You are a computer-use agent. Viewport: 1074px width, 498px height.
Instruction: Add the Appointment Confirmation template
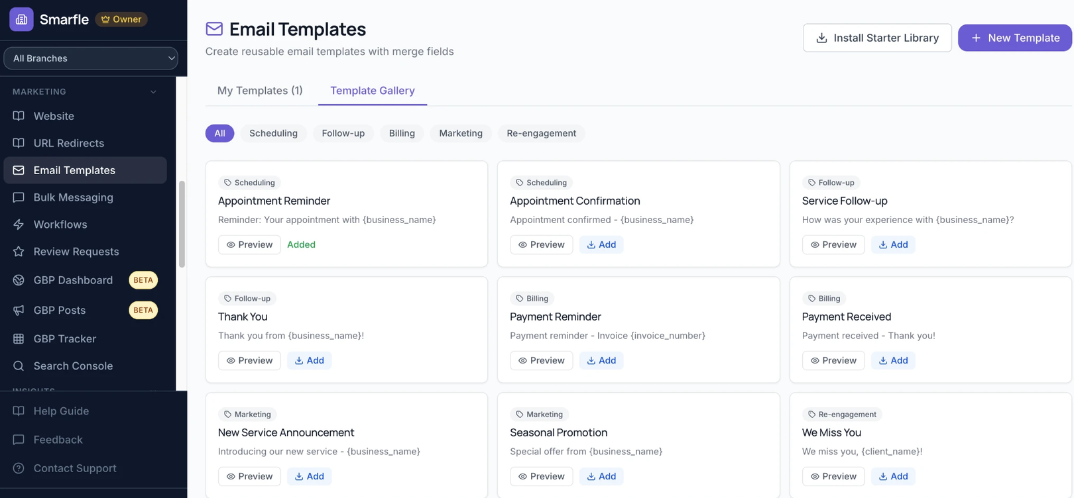pyautogui.click(x=601, y=244)
